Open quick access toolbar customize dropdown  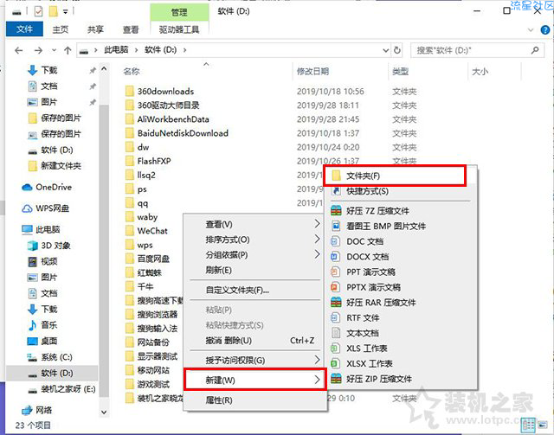point(66,11)
